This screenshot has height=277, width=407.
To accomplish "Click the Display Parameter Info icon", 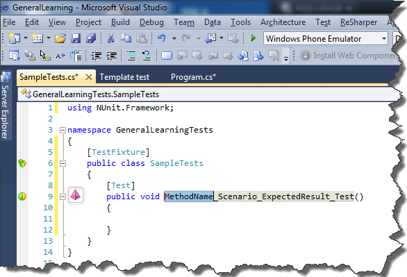I will pyautogui.click(x=30, y=56).
